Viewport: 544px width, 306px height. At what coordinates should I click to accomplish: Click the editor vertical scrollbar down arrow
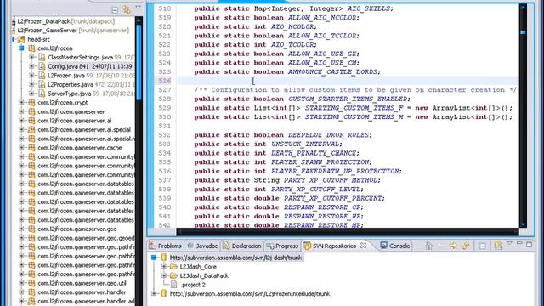523,224
